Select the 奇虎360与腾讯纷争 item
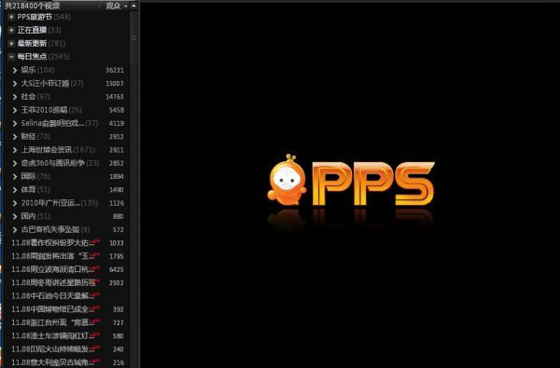The height and width of the screenshot is (368, 560). coord(53,163)
